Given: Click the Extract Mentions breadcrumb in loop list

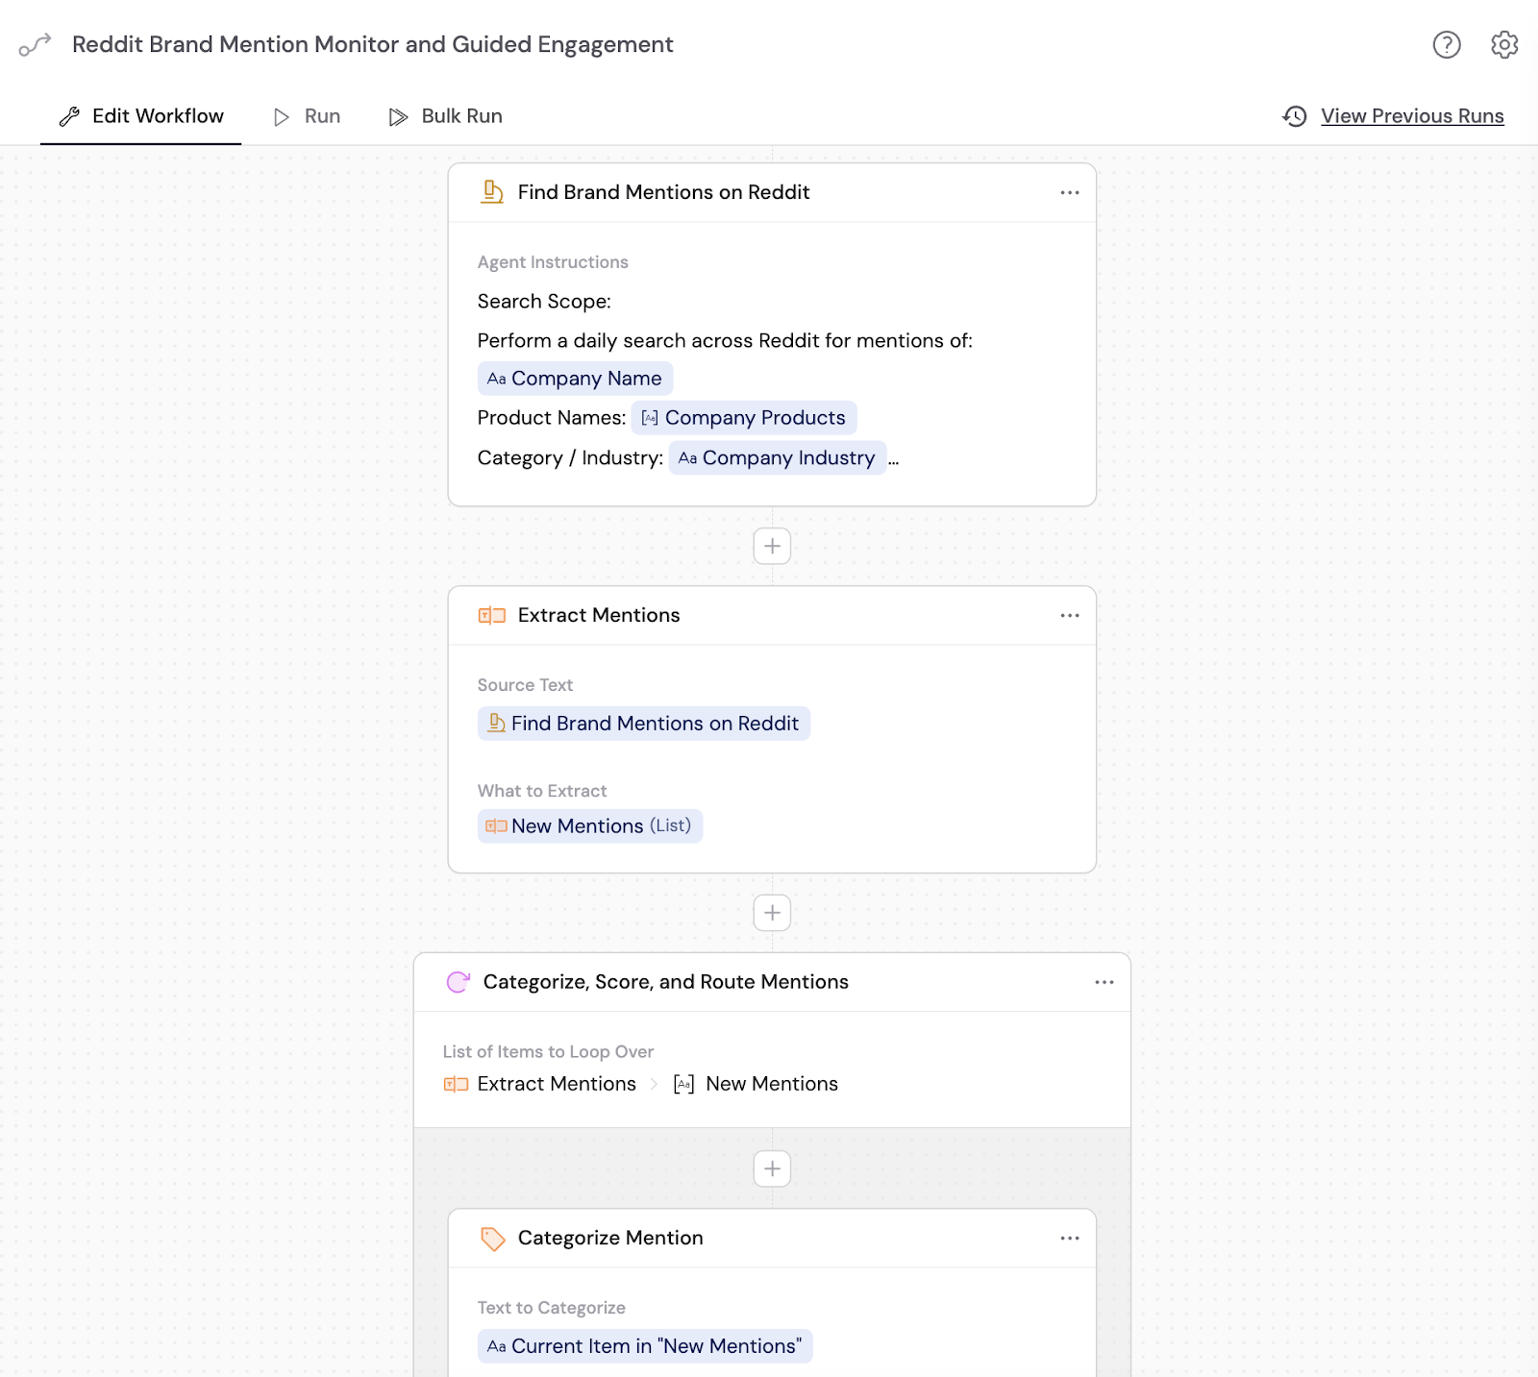Looking at the screenshot, I should click(540, 1084).
